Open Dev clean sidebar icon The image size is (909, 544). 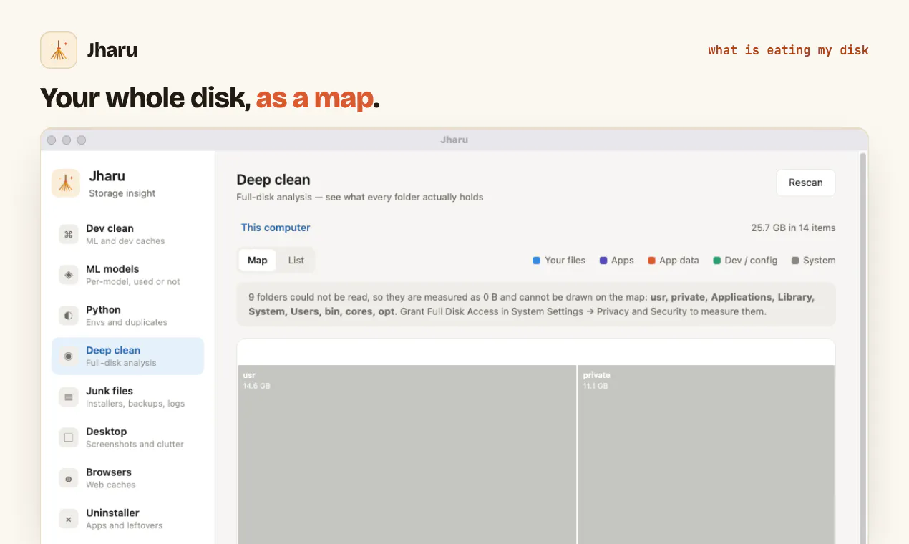tap(69, 234)
